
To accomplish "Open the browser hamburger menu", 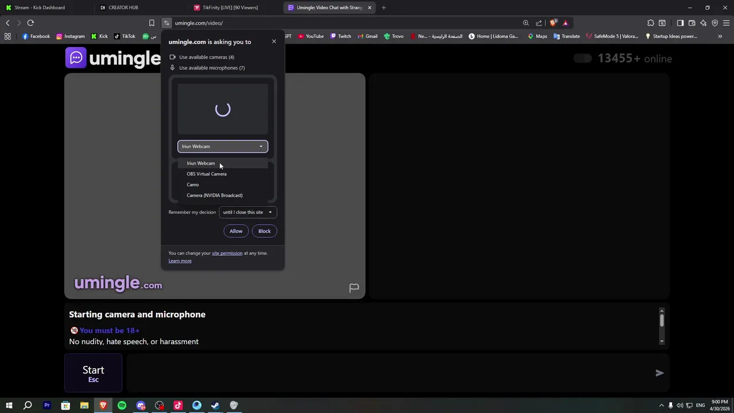I will pyautogui.click(x=727, y=23).
